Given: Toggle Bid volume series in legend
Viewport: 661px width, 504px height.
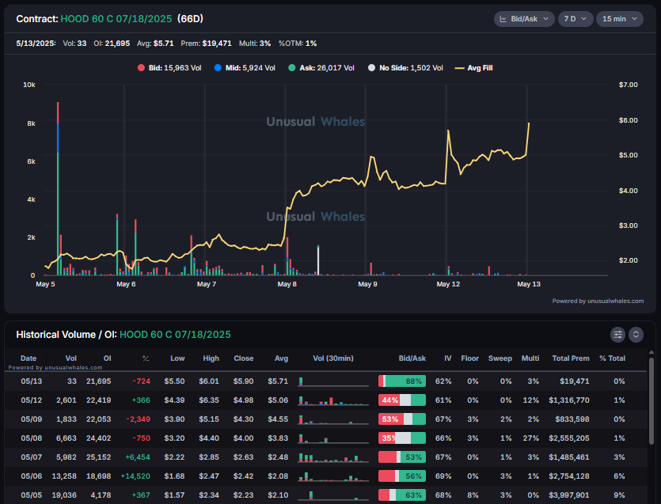Looking at the screenshot, I should [169, 68].
